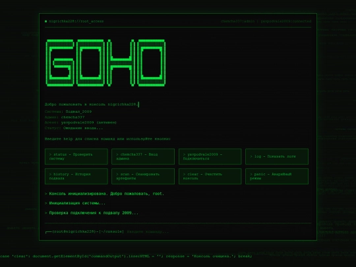
Task: Click the log – Показать логи button
Action: click(277, 156)
